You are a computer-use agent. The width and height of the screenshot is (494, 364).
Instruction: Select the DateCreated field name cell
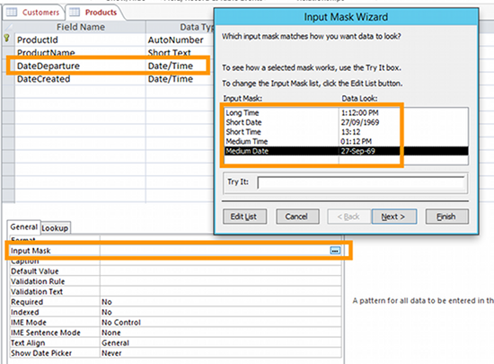(80, 79)
